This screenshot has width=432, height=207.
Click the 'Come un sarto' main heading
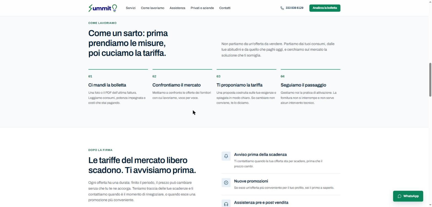coord(128,43)
